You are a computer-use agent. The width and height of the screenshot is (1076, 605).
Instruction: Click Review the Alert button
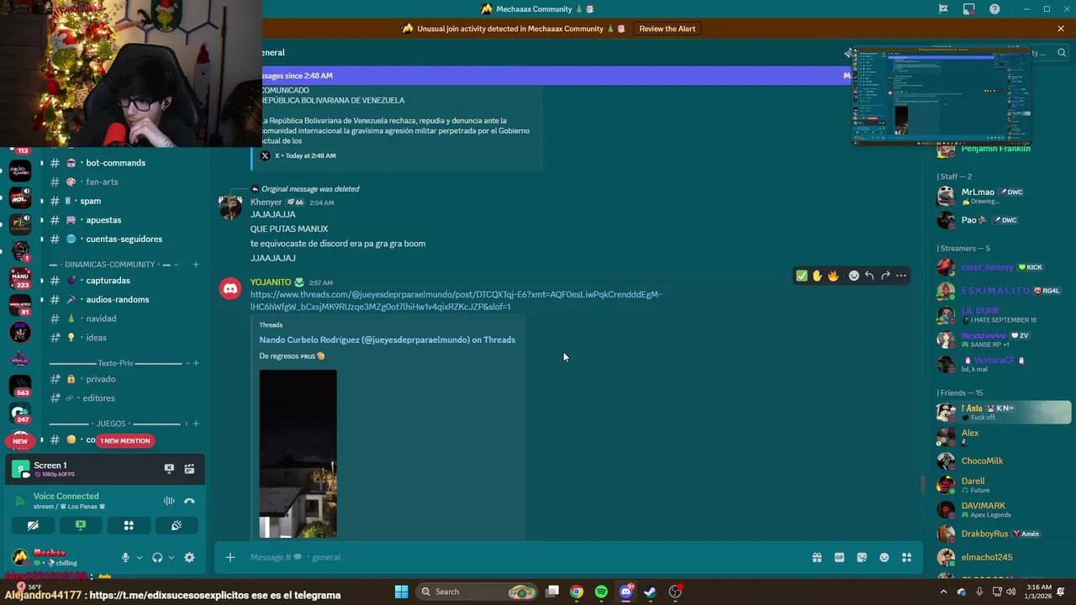(667, 29)
